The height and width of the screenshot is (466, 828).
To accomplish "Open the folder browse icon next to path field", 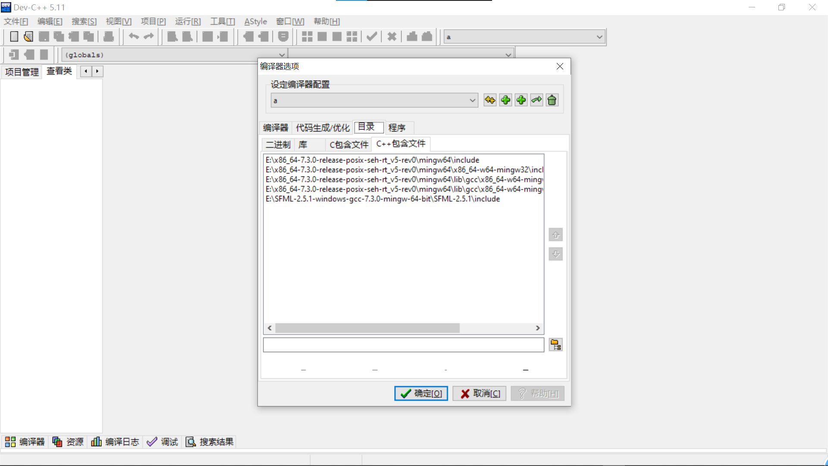I will point(555,344).
